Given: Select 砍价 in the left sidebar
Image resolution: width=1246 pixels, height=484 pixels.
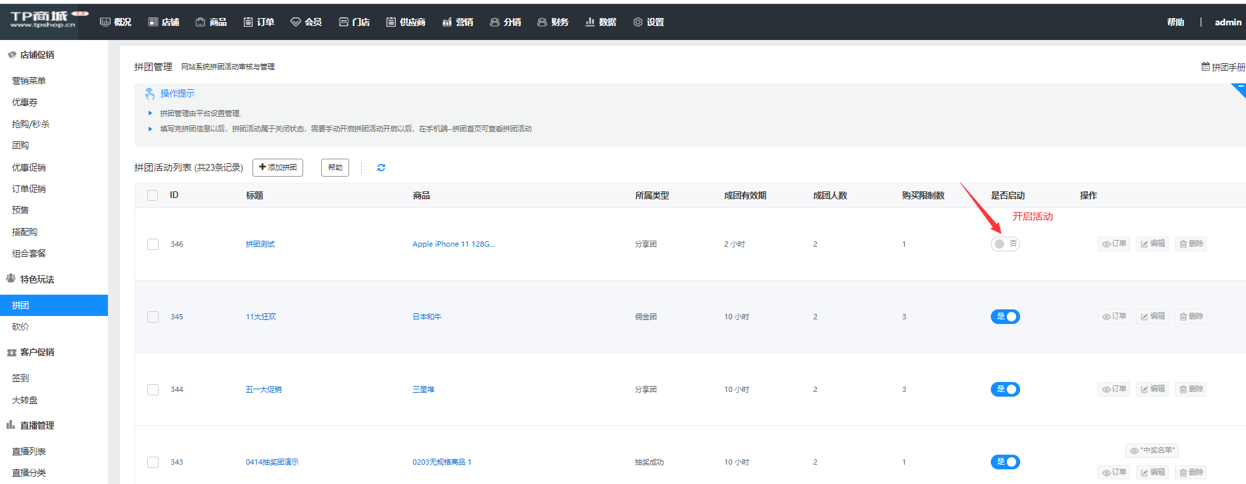Looking at the screenshot, I should tap(21, 327).
